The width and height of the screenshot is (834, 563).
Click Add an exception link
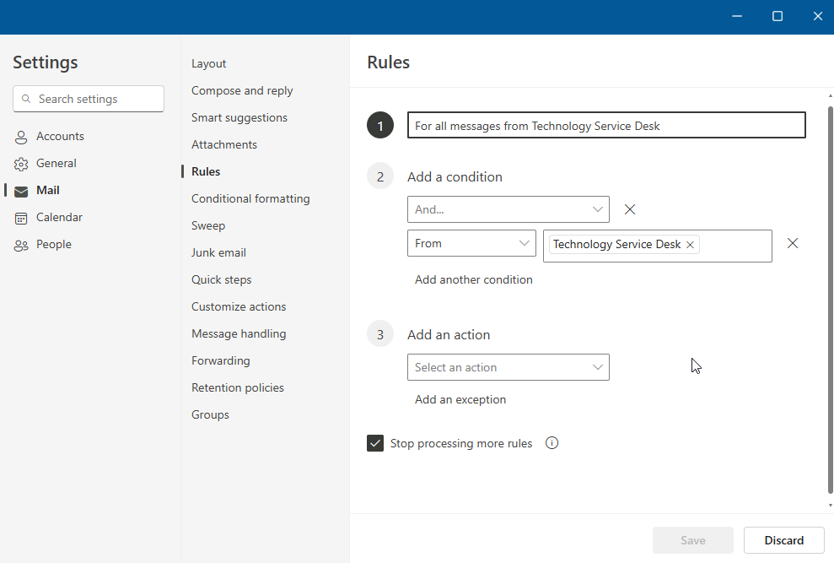coord(460,399)
